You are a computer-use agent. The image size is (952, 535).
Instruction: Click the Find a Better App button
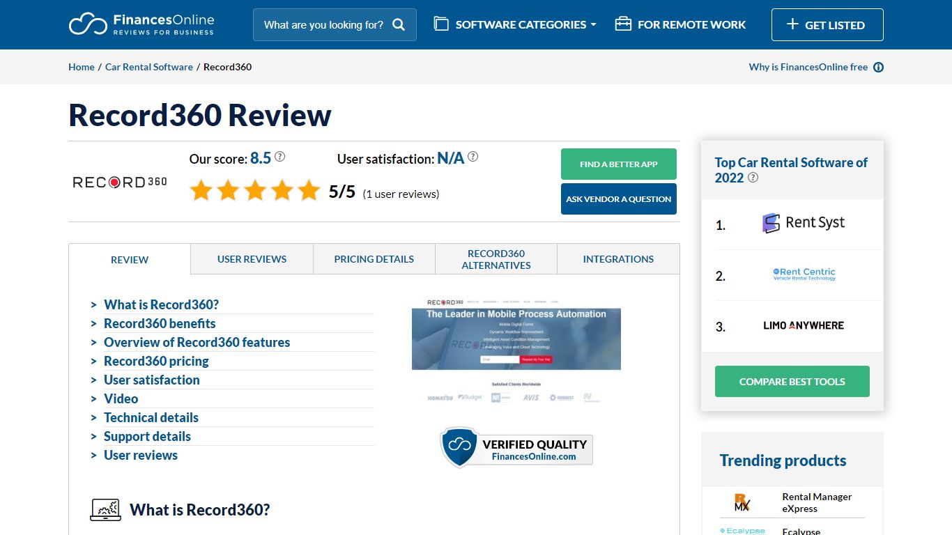[x=619, y=164]
